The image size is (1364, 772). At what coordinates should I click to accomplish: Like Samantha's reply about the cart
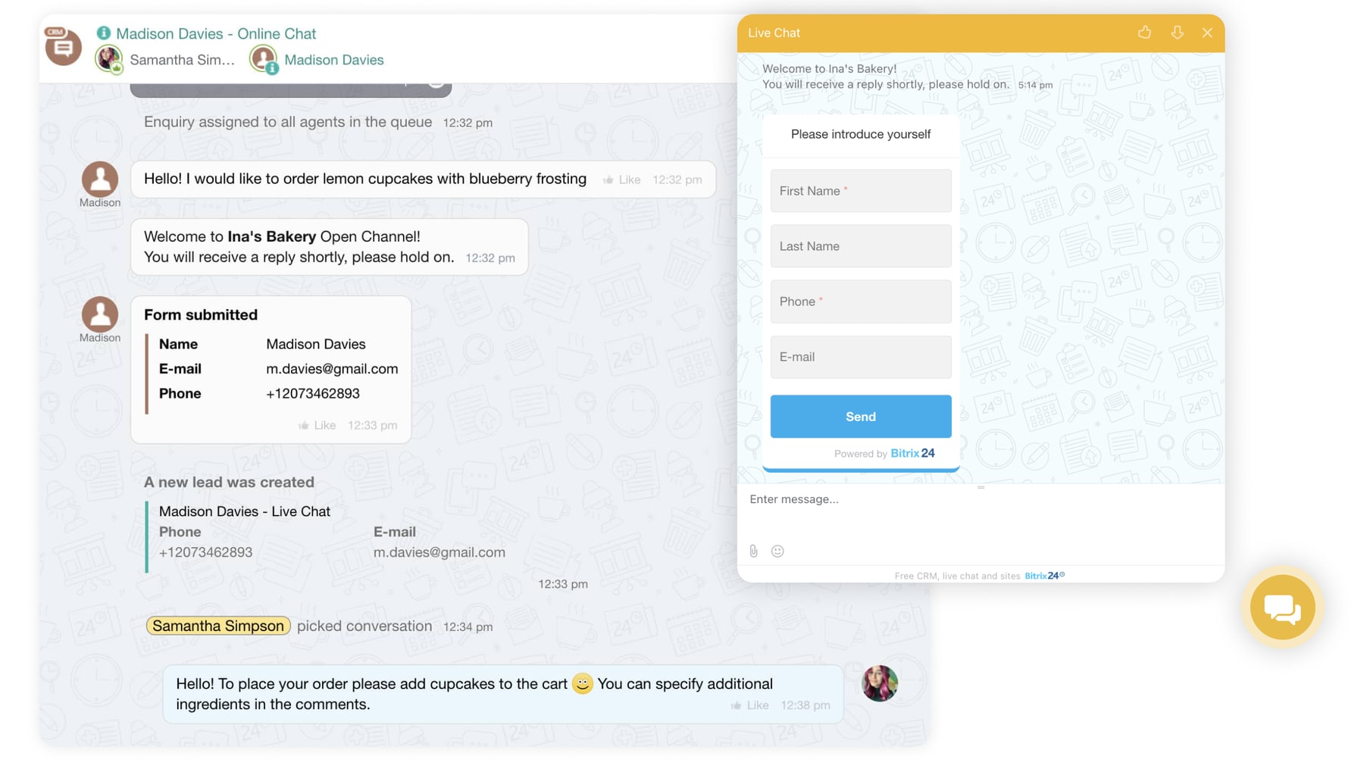pos(750,705)
